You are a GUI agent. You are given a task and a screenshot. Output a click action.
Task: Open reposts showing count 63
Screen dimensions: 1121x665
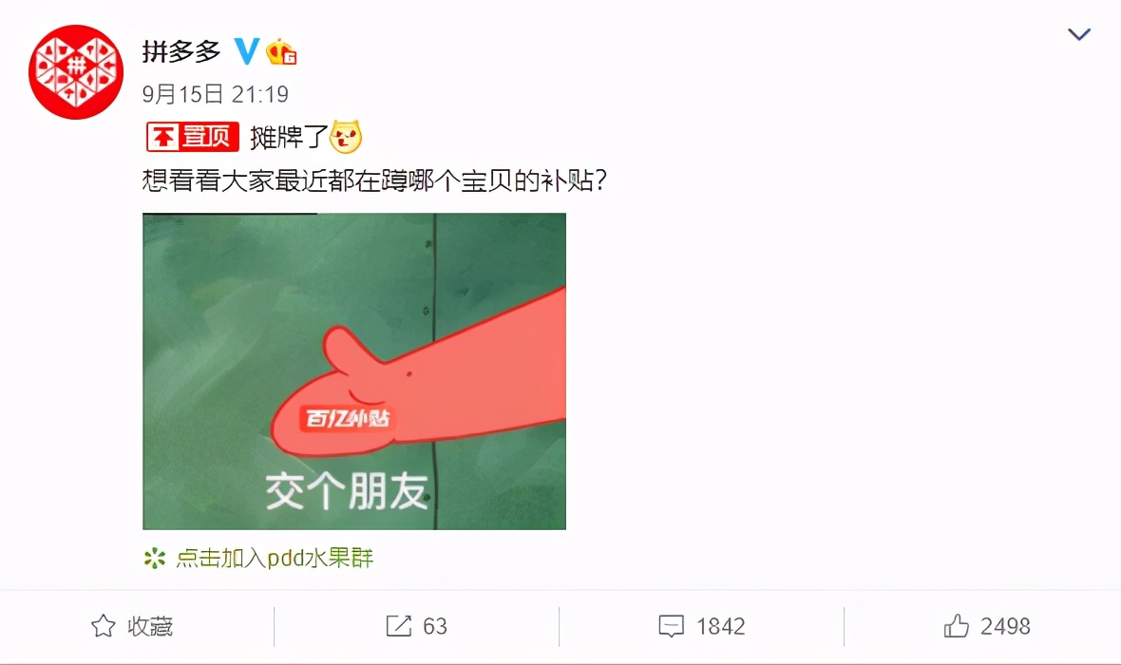pos(417,626)
